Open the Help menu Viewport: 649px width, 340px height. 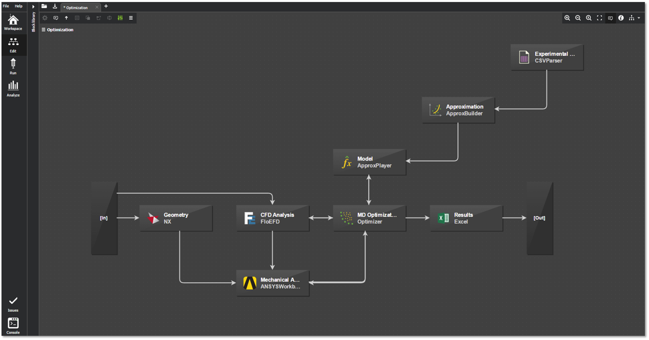tap(18, 6)
